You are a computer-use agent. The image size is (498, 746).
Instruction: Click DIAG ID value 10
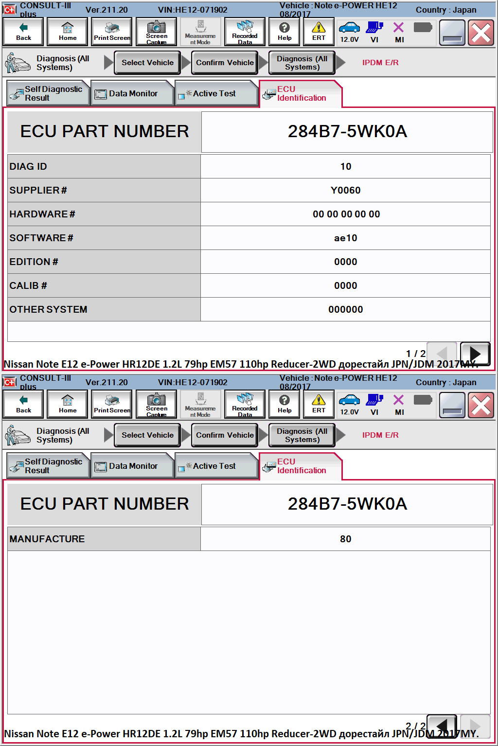[346, 166]
